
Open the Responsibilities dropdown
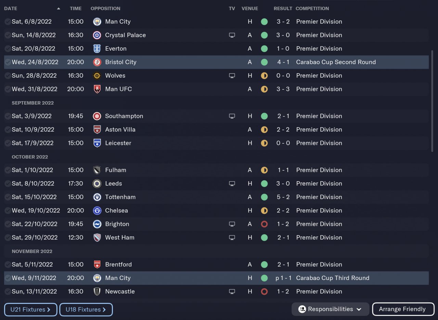(330, 309)
